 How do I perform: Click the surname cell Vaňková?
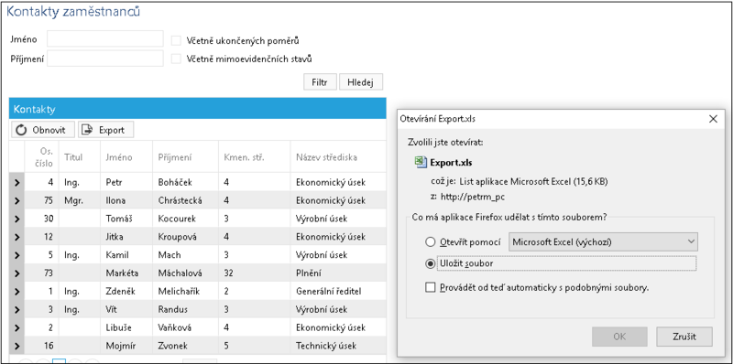pos(185,328)
